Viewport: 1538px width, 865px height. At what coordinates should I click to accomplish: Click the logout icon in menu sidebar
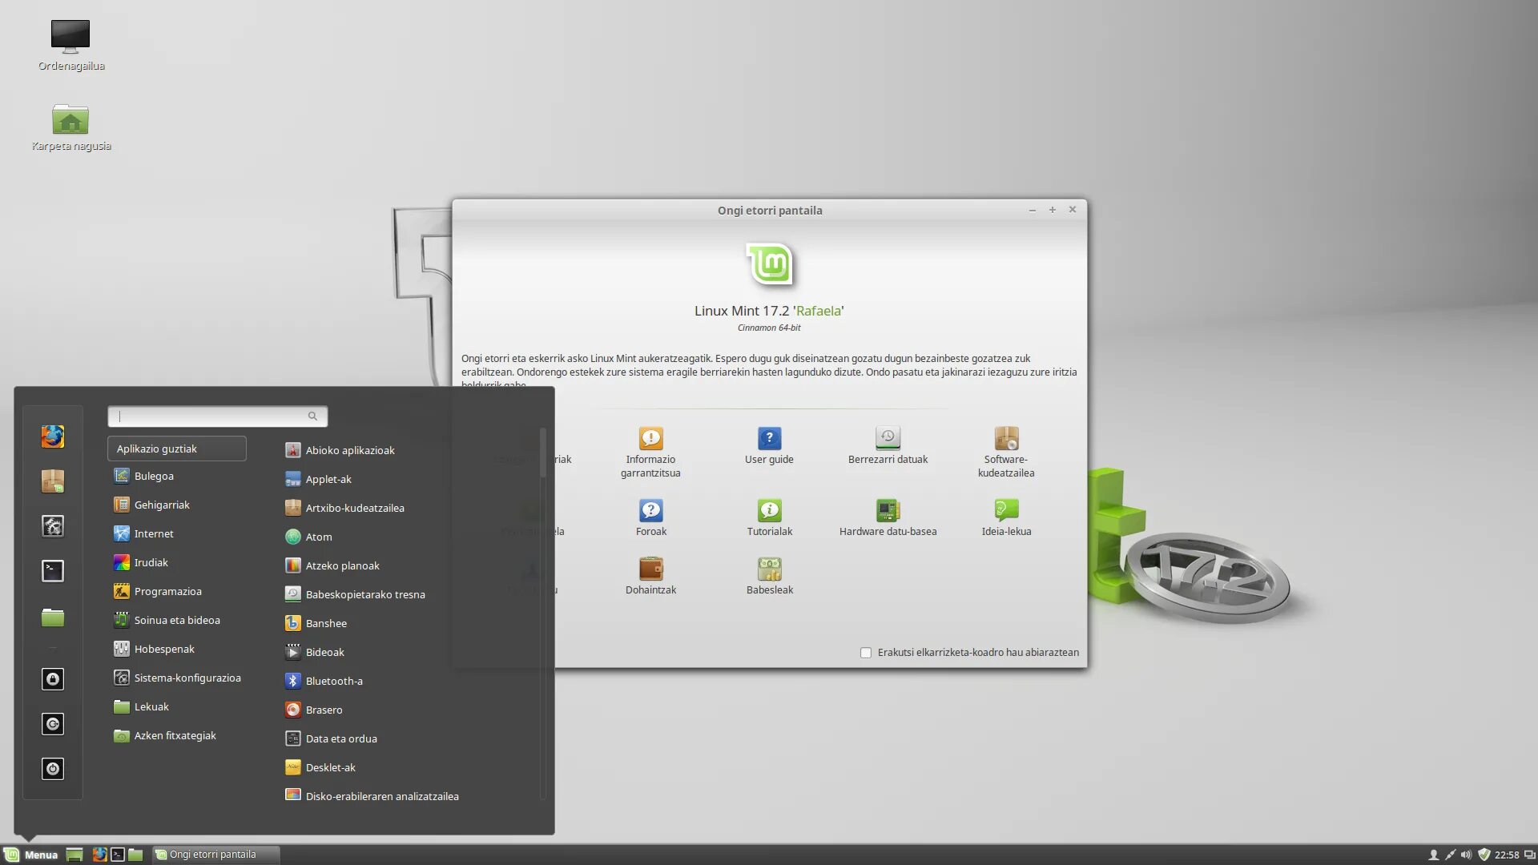point(53,724)
